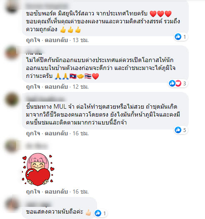This screenshot has width=205, height=219.
Task: Reply to the comment posted 12 ชม. ago
Action: [x=56, y=87]
